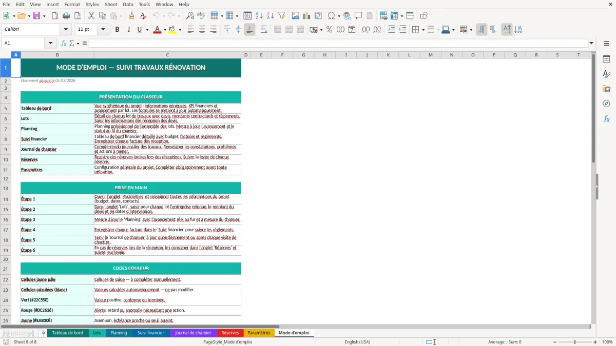Image resolution: width=616 pixels, height=346 pixels.
Task: Click the AutoFilter funnel icon
Action: [281, 16]
